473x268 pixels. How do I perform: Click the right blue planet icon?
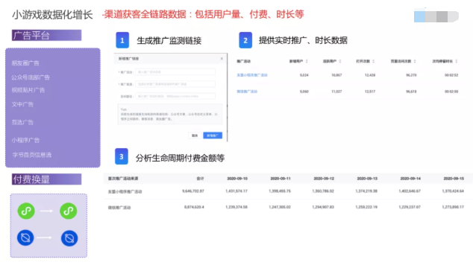(69, 238)
